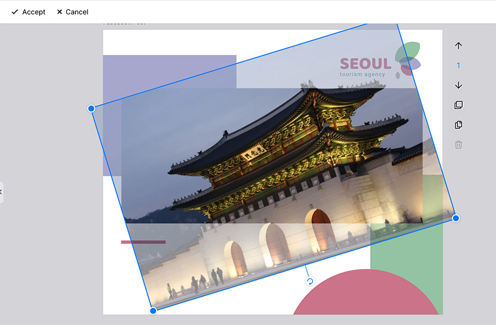The image size is (496, 325).
Task: Duplicate the page using the stacked-squares icon
Action: [x=459, y=105]
